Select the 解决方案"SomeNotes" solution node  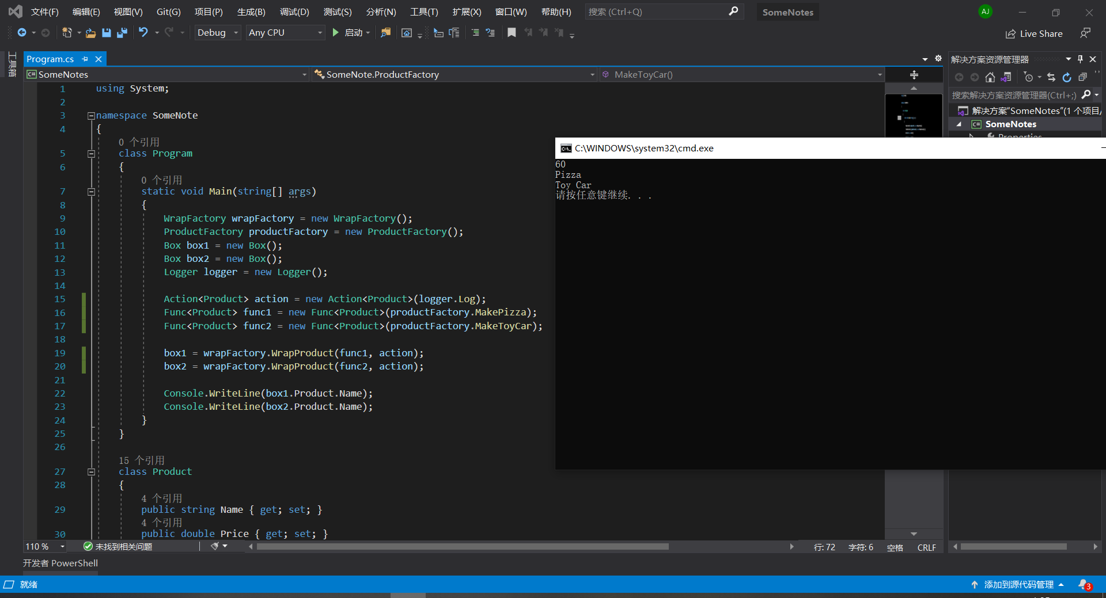click(x=1029, y=111)
